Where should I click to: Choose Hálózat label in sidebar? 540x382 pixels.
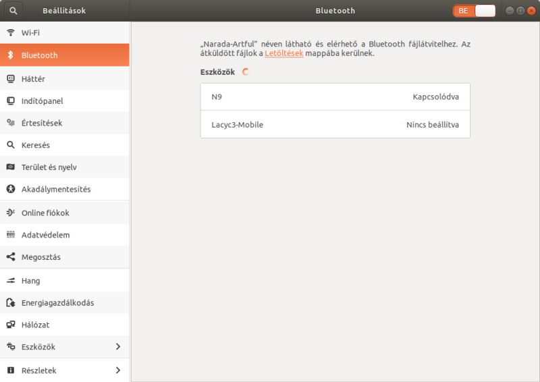36,325
